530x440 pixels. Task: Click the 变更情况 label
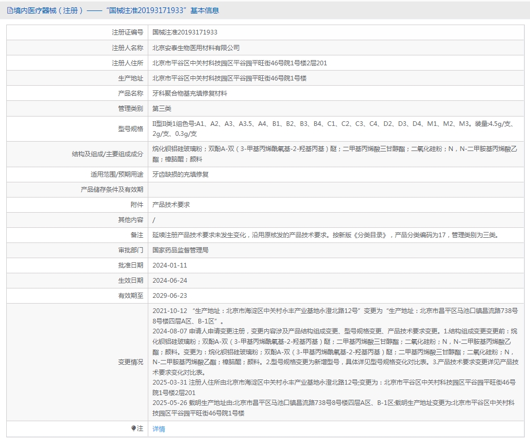(x=131, y=362)
